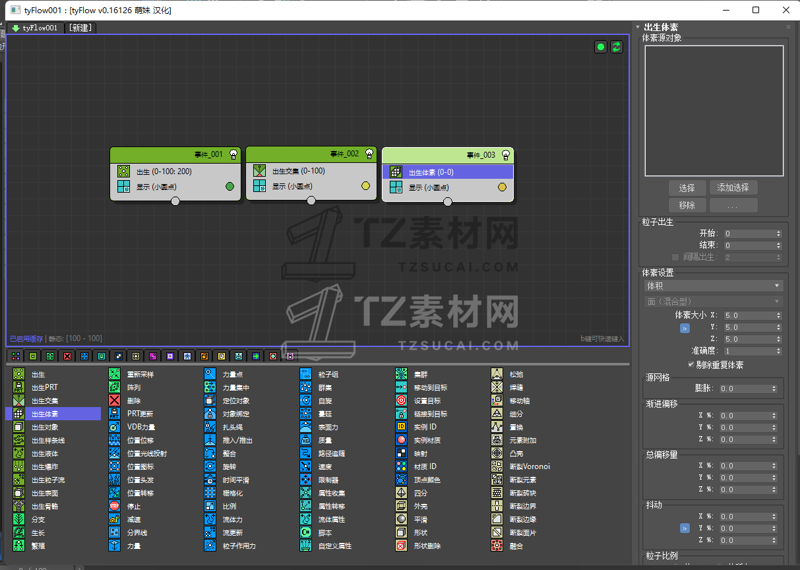Select the 断裂Voronoi operator icon
This screenshot has width=800, height=570.
[x=497, y=466]
